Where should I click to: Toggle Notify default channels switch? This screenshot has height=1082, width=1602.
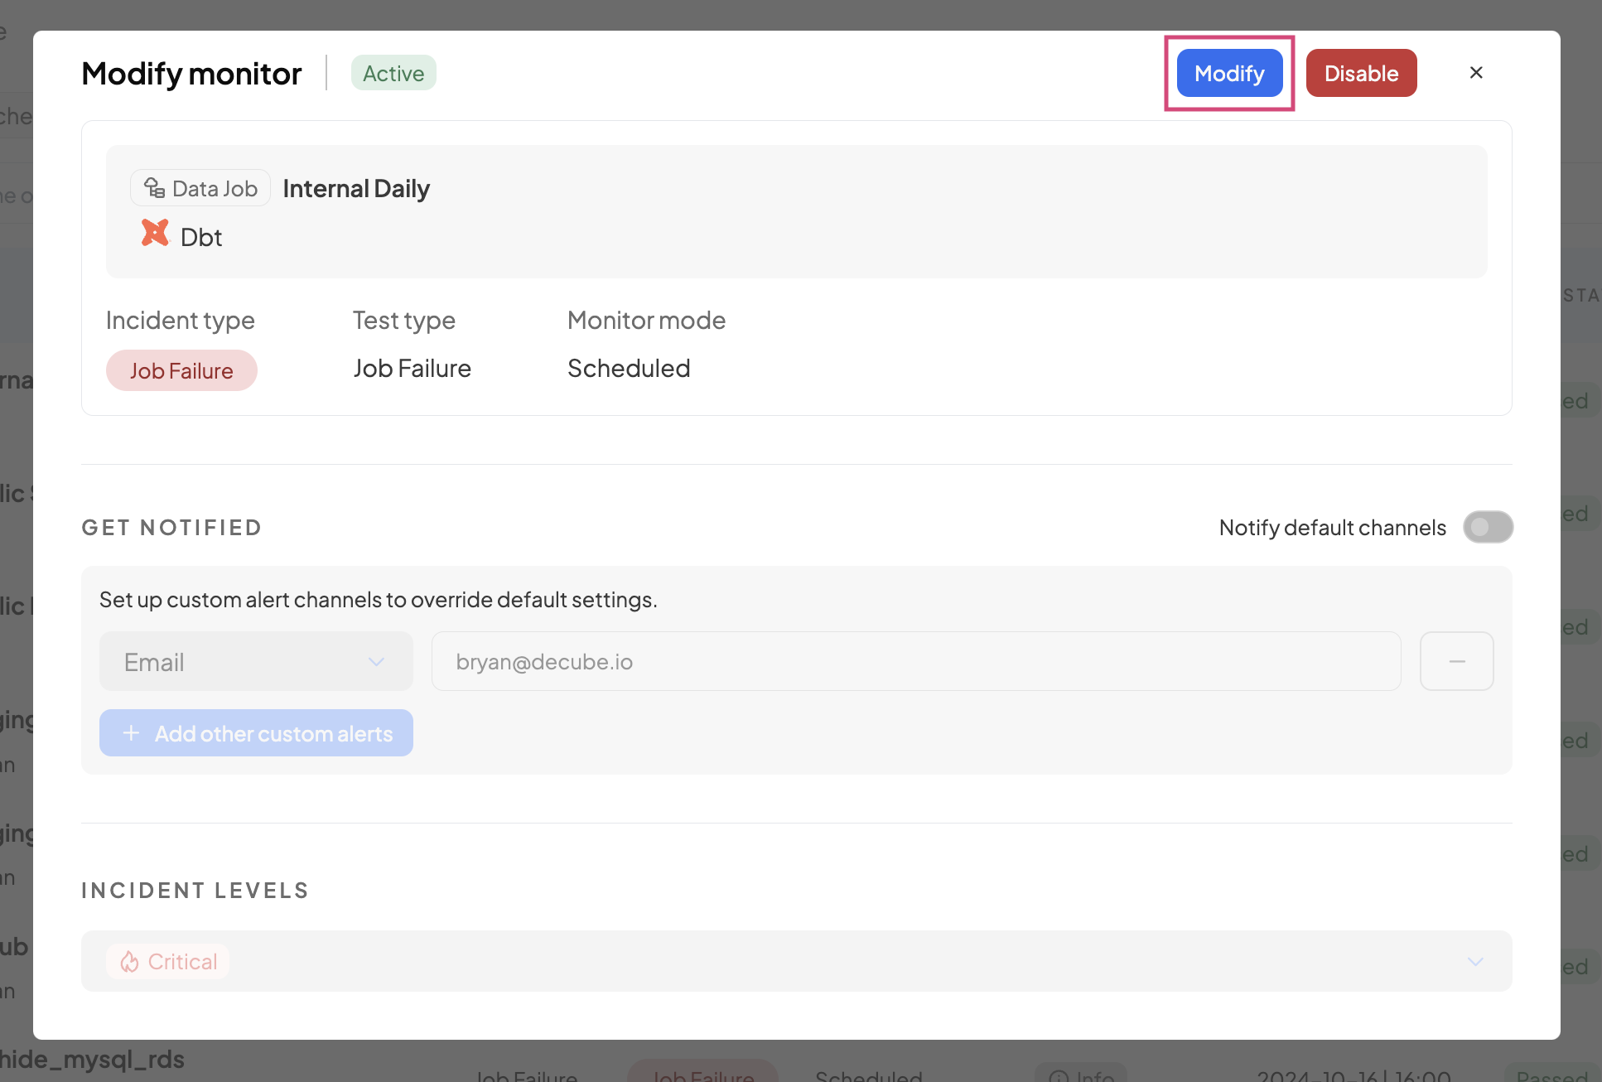[x=1488, y=527]
